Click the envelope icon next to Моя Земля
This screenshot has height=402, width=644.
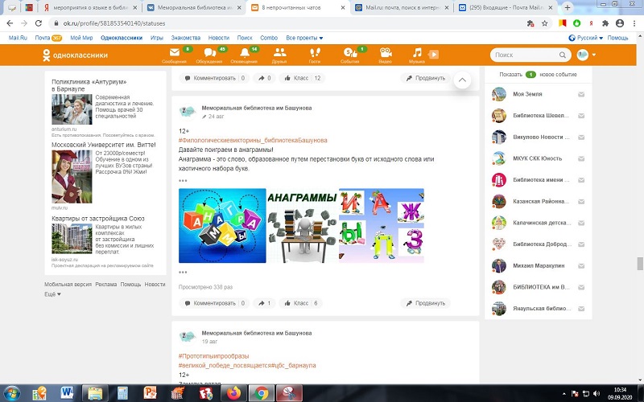(x=581, y=94)
